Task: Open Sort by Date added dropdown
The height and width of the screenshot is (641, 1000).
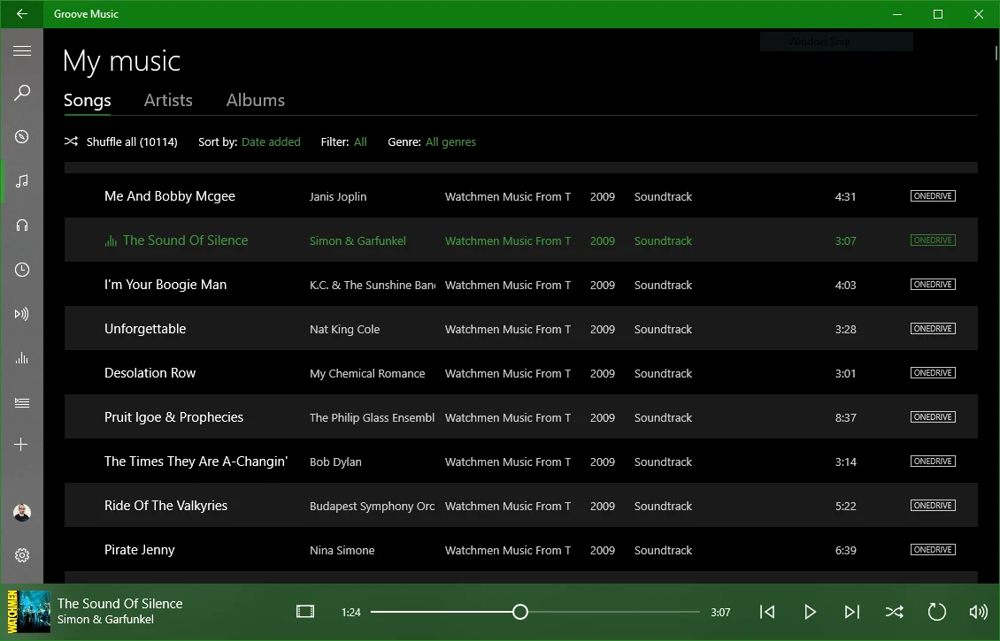Action: [271, 142]
